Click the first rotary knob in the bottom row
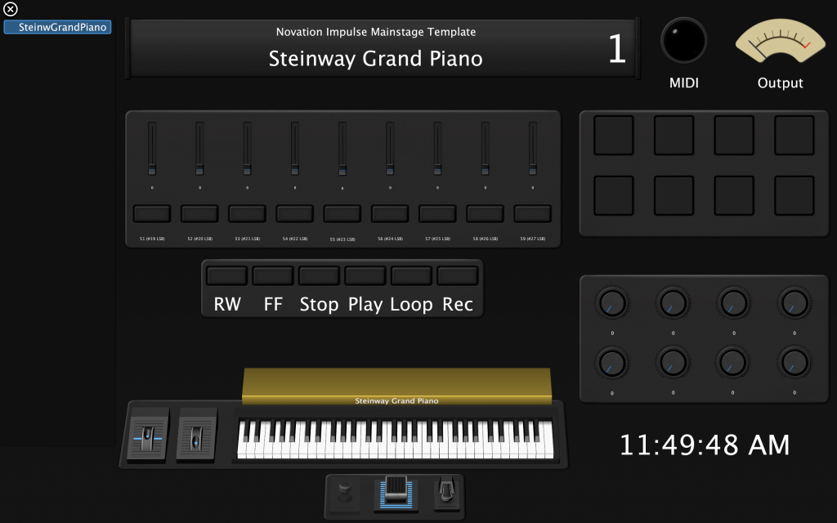The height and width of the screenshot is (523, 837). [x=612, y=363]
